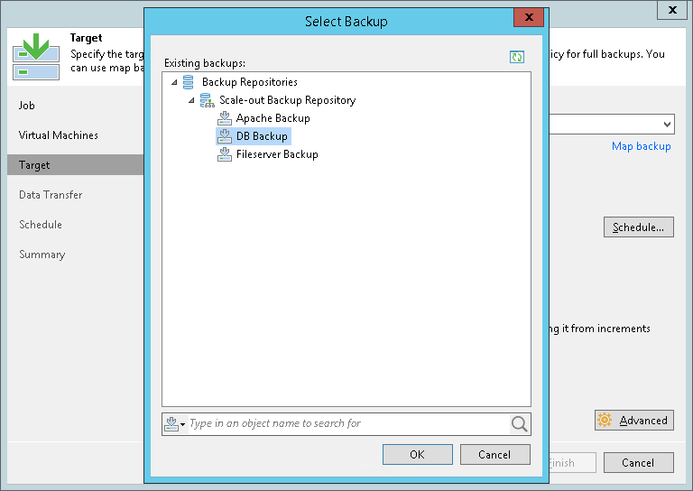This screenshot has width=693, height=491.
Task: Select the Backup Repositories root node
Action: coord(249,82)
